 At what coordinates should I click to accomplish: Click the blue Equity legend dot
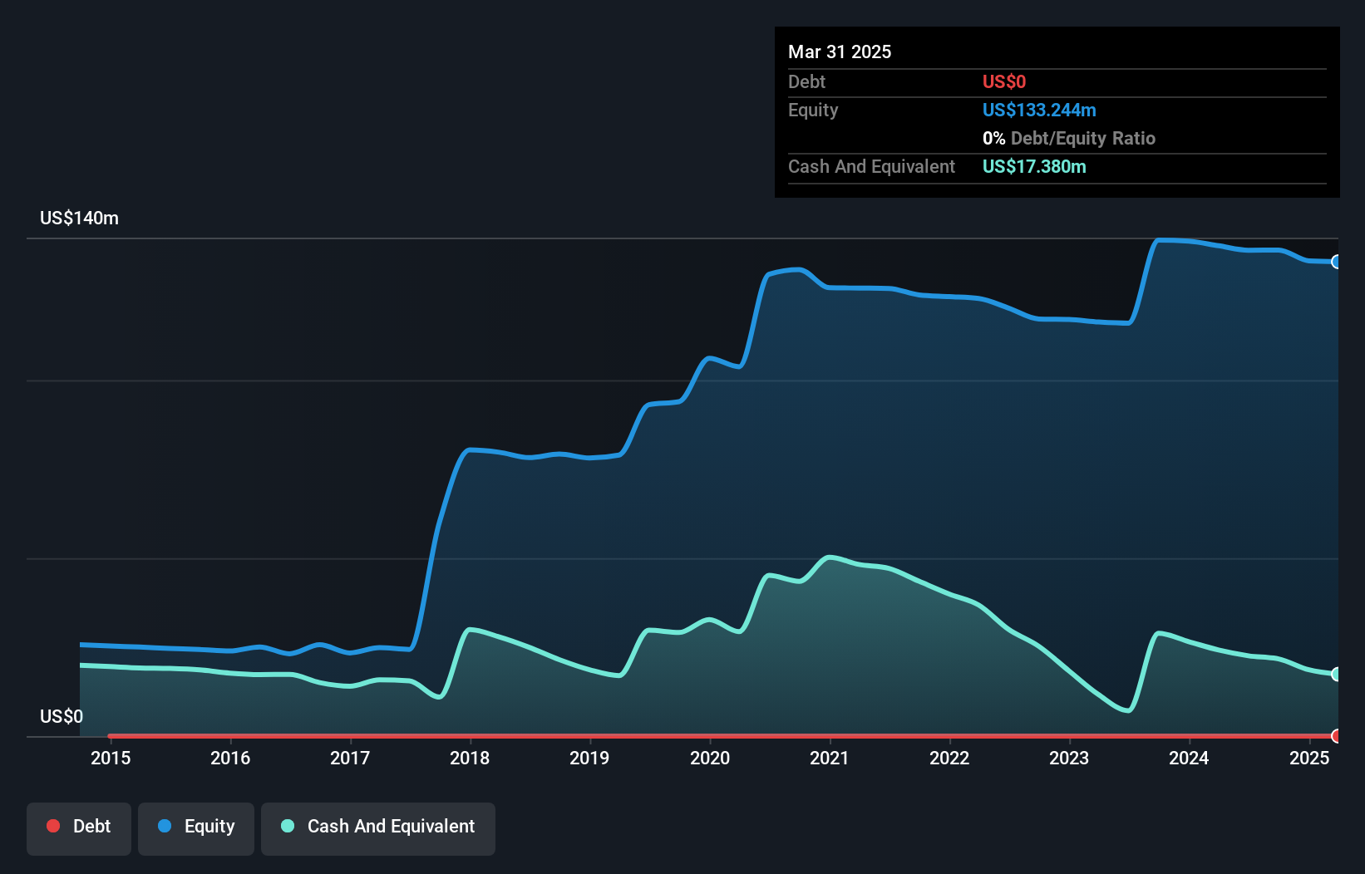pos(165,826)
